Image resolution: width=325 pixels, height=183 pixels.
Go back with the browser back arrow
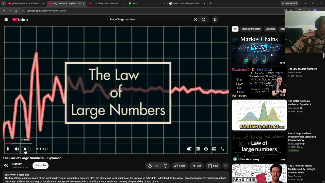pos(4,11)
